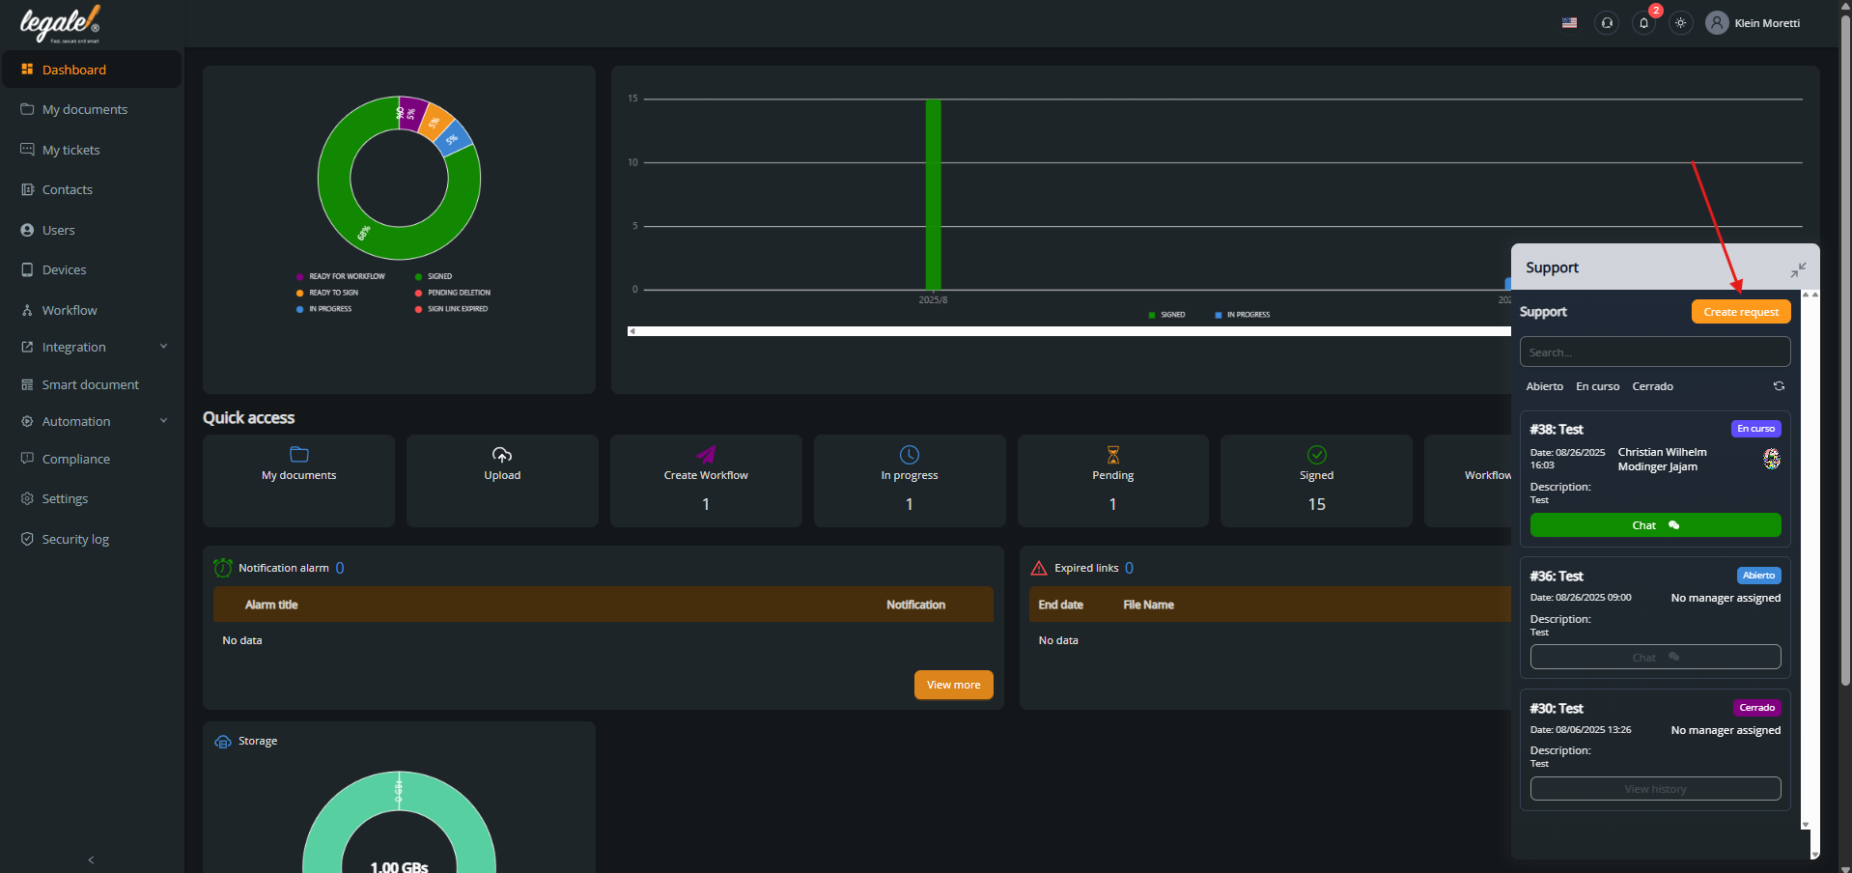Collapse the Support panel

click(1798, 269)
